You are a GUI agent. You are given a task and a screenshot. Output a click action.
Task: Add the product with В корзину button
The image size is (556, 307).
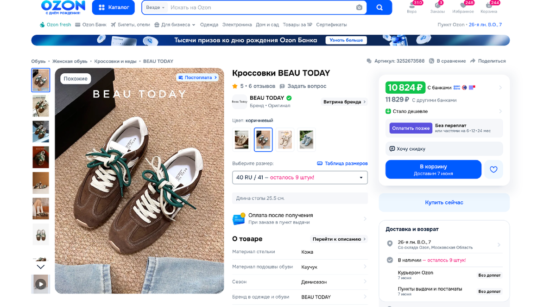(433, 170)
